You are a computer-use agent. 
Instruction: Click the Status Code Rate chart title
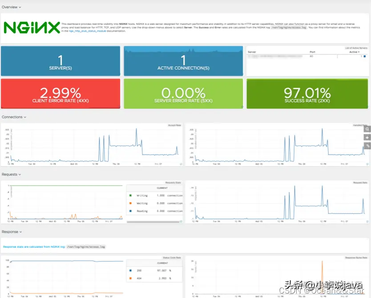pyautogui.click(x=172, y=257)
